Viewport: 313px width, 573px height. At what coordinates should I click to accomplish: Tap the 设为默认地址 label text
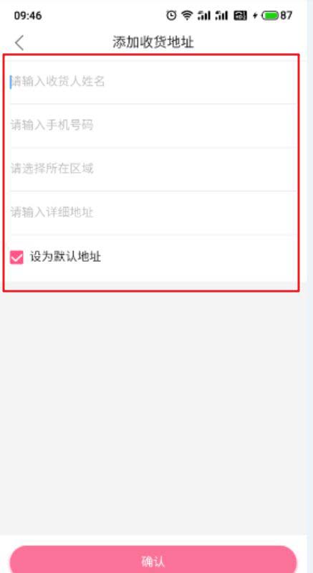65,257
